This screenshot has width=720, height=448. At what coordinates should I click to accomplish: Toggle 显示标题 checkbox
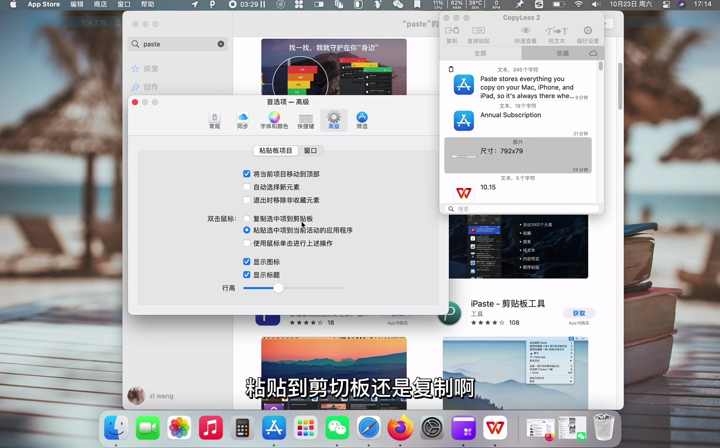pyautogui.click(x=247, y=275)
